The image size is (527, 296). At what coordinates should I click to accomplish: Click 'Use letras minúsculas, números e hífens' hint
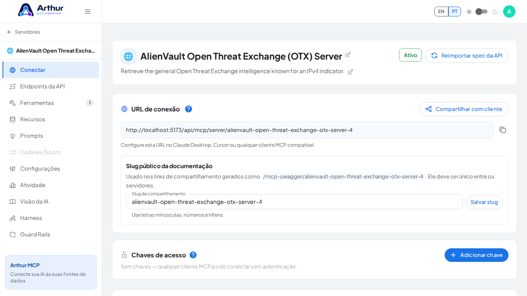178,215
